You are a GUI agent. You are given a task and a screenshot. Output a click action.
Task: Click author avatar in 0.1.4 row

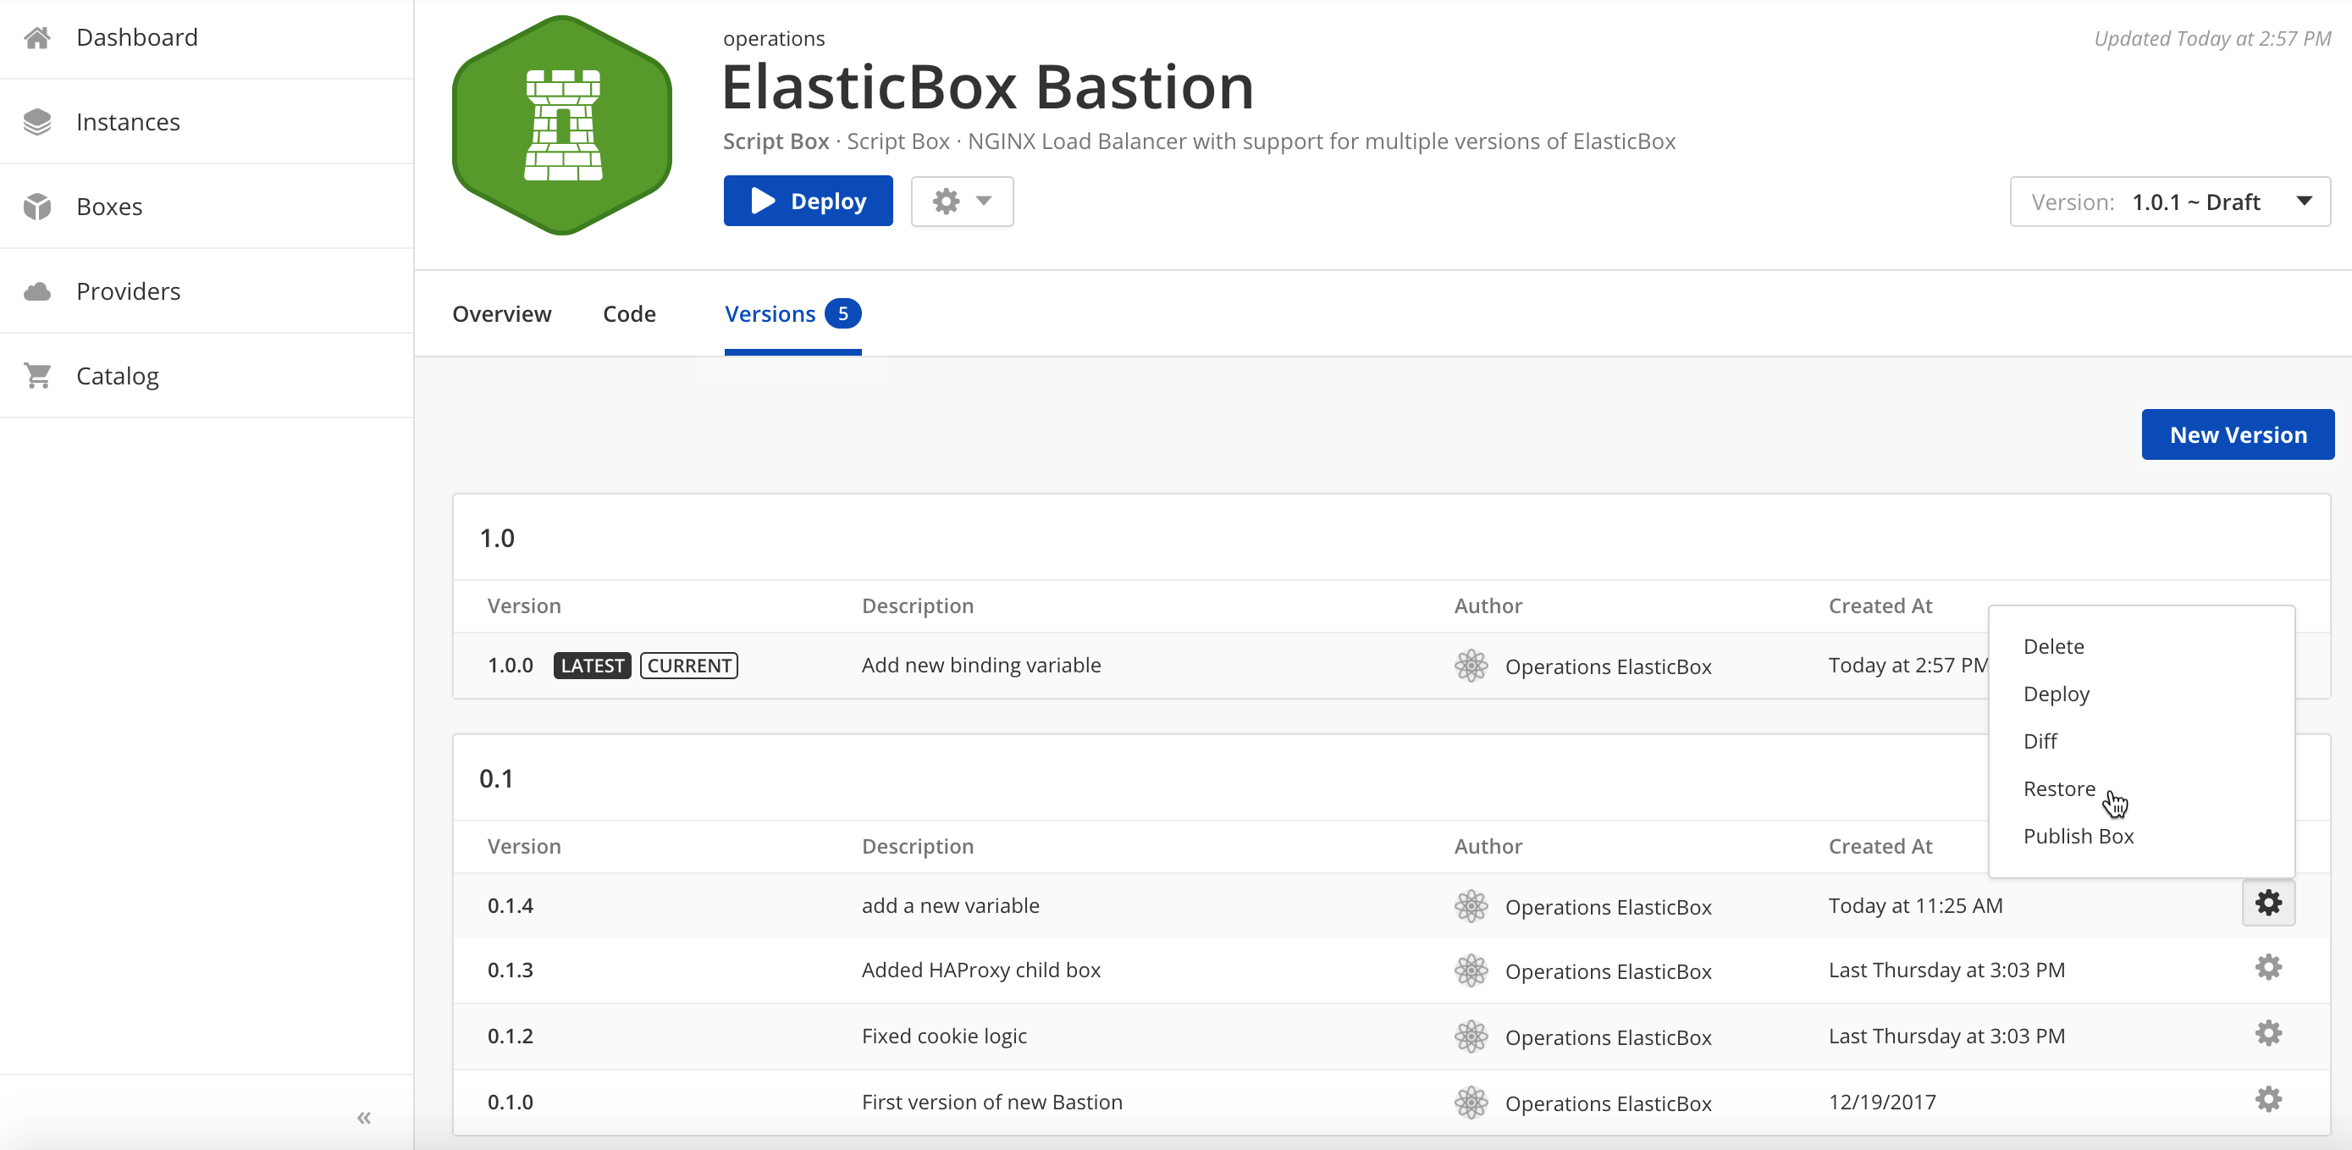pyautogui.click(x=1471, y=906)
